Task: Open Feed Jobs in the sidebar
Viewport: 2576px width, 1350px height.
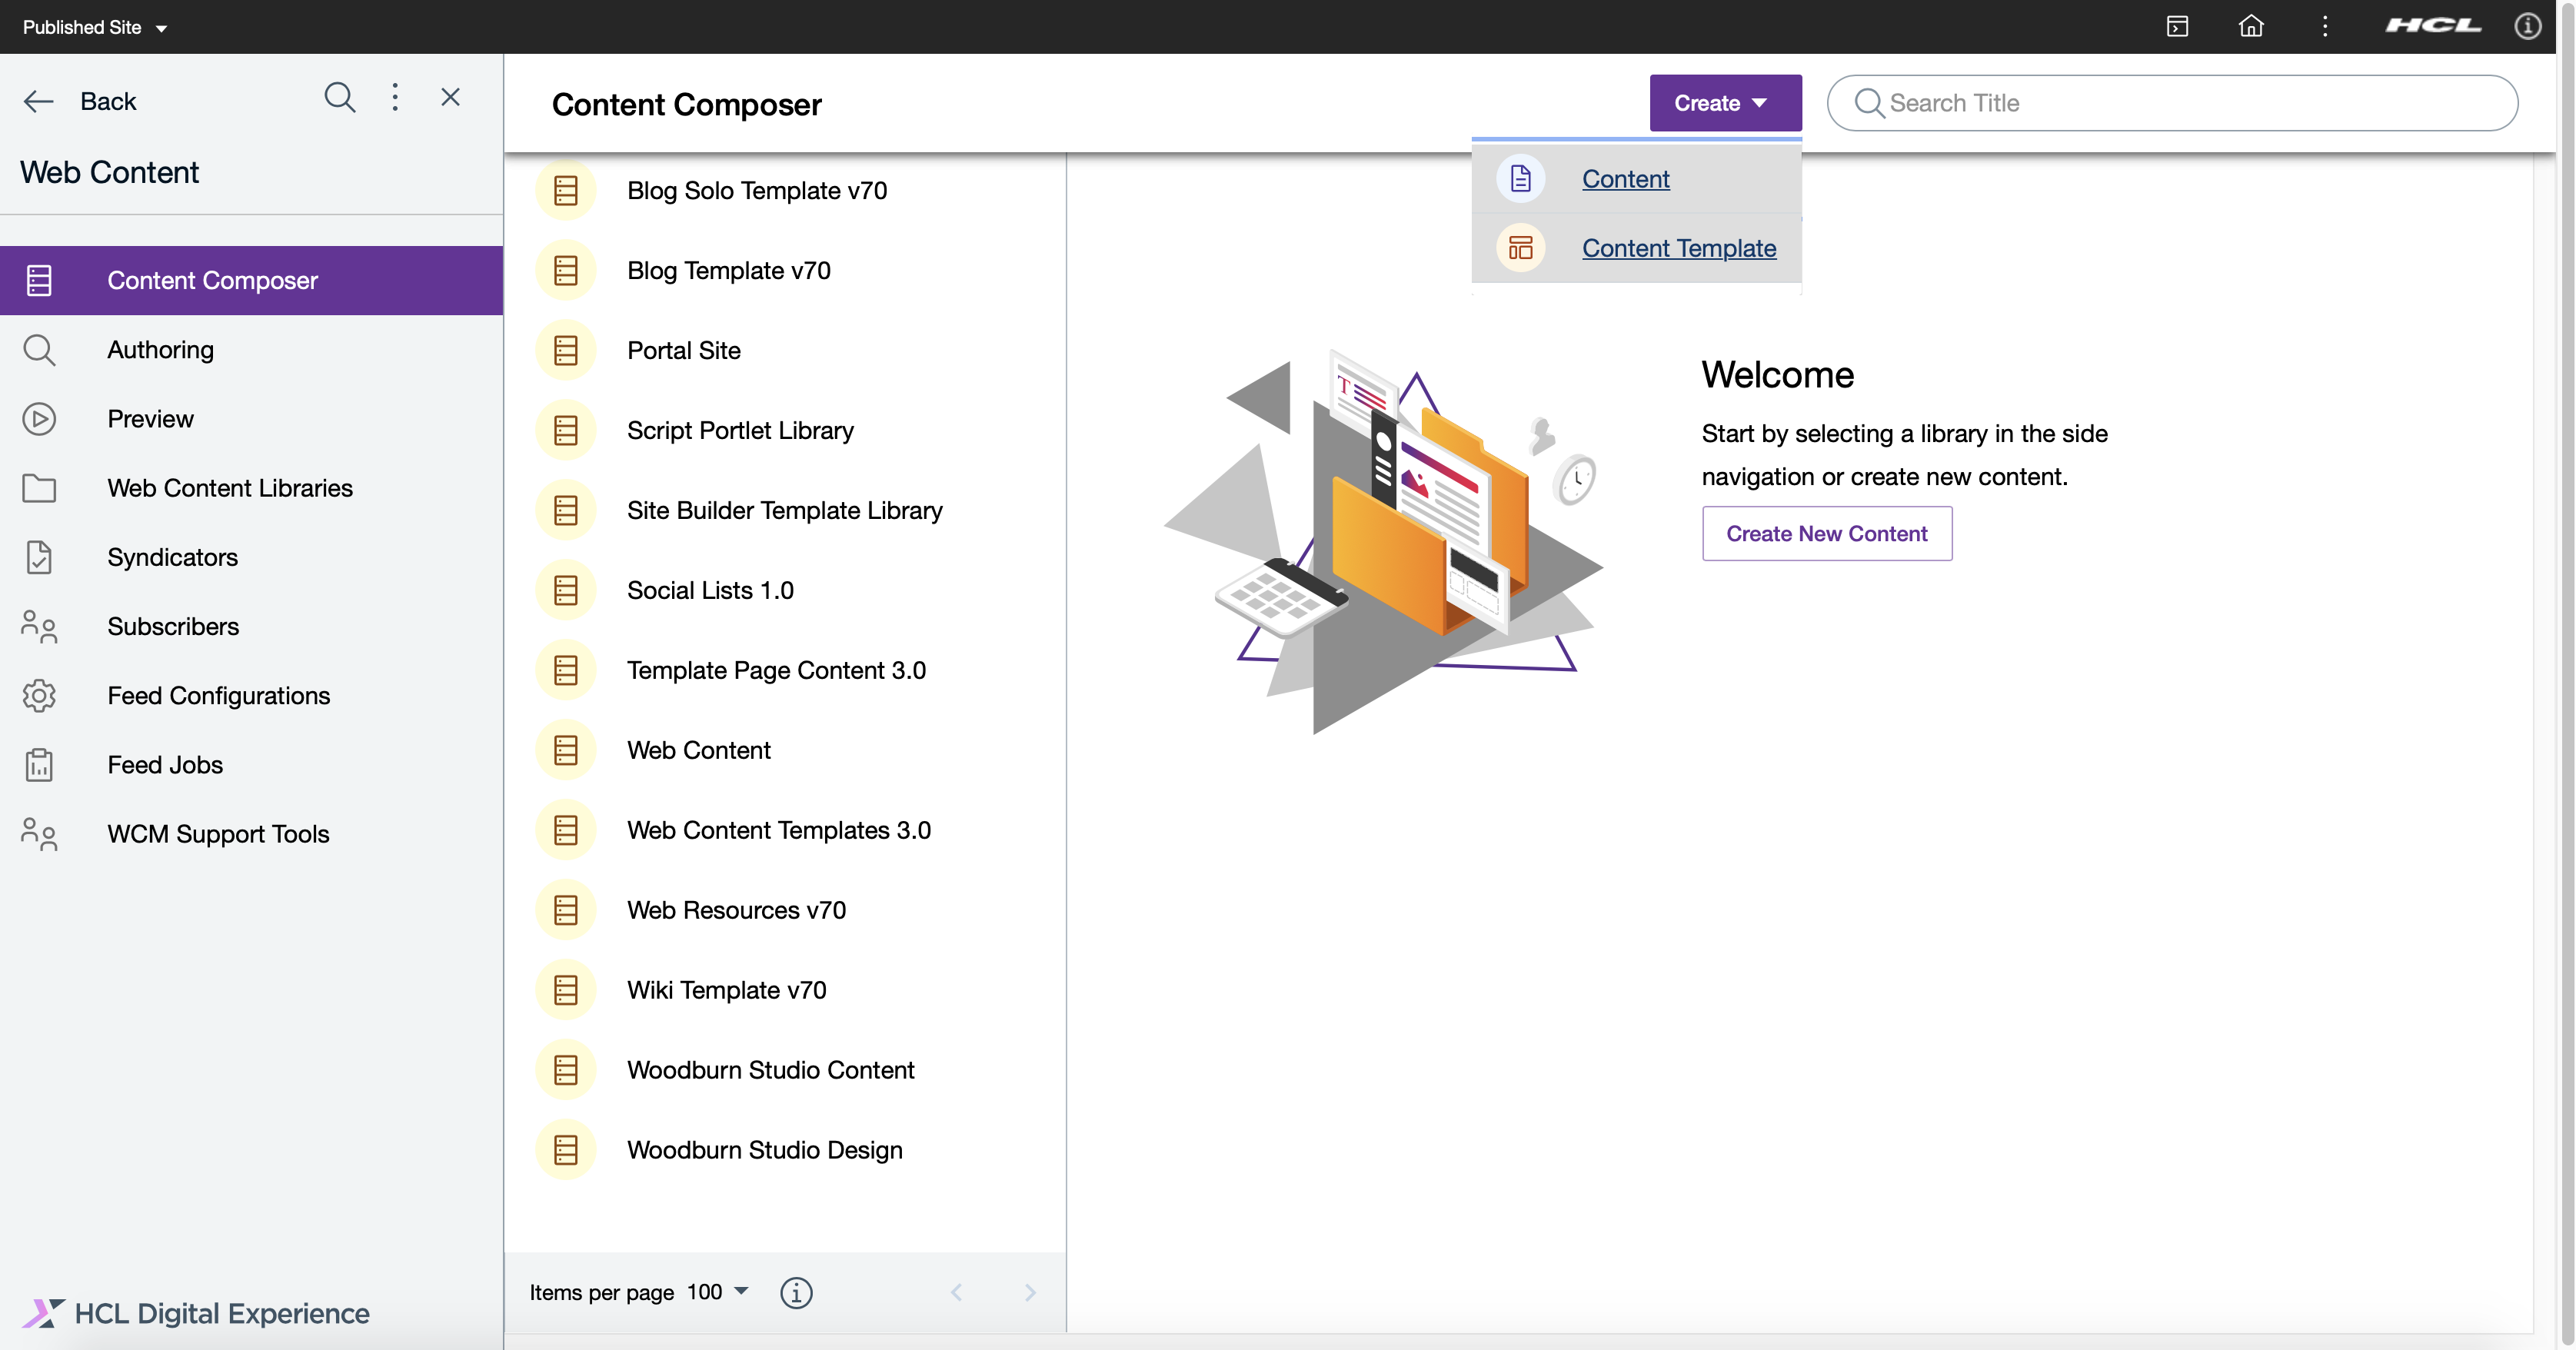Action: pyautogui.click(x=251, y=765)
